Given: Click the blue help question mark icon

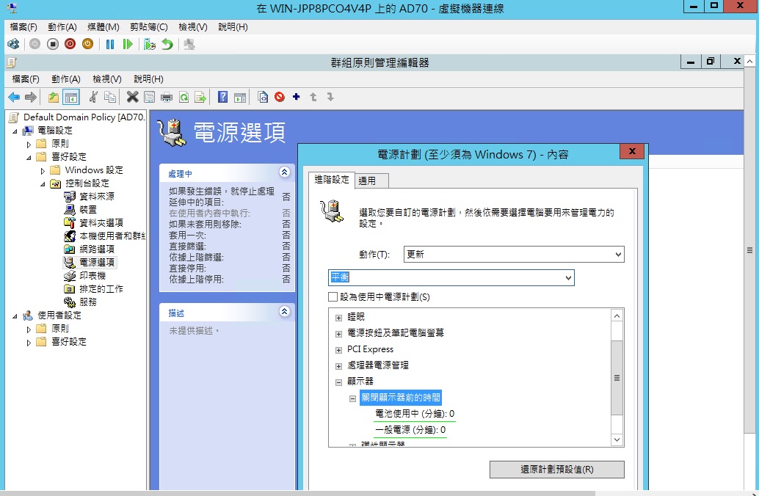Looking at the screenshot, I should coord(222,97).
